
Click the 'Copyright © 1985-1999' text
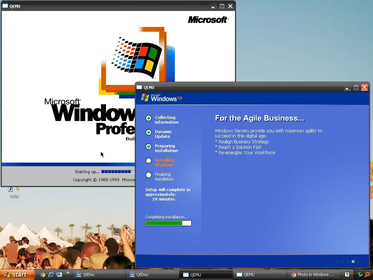96,180
